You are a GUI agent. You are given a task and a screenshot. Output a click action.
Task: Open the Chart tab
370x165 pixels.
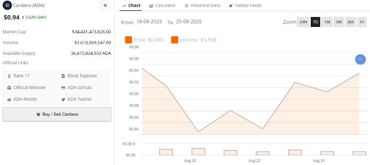tap(132, 5)
